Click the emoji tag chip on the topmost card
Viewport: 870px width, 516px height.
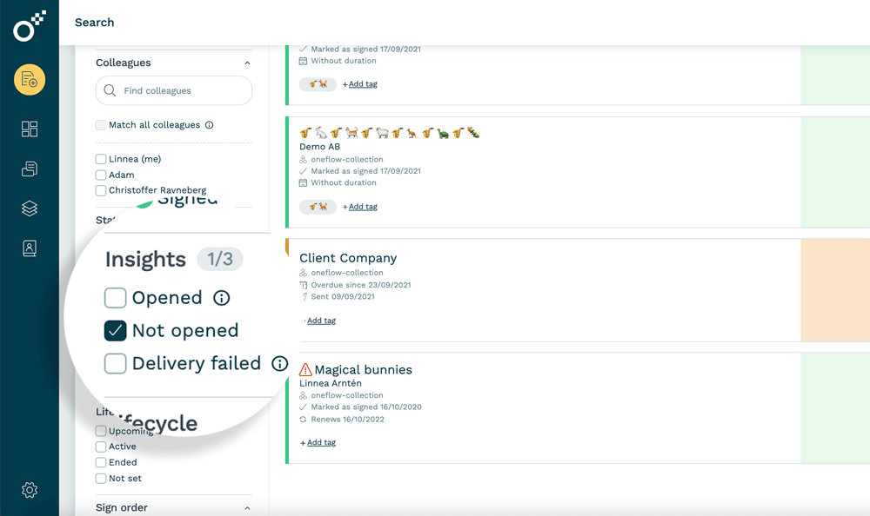click(x=318, y=84)
